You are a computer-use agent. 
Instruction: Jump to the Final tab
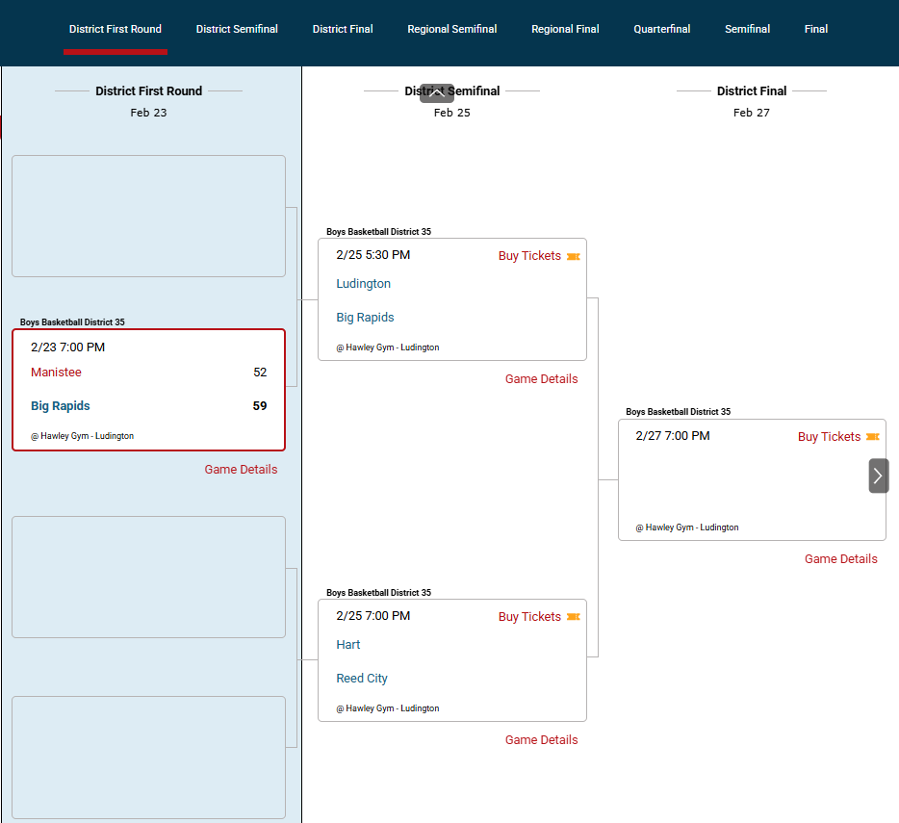(815, 29)
